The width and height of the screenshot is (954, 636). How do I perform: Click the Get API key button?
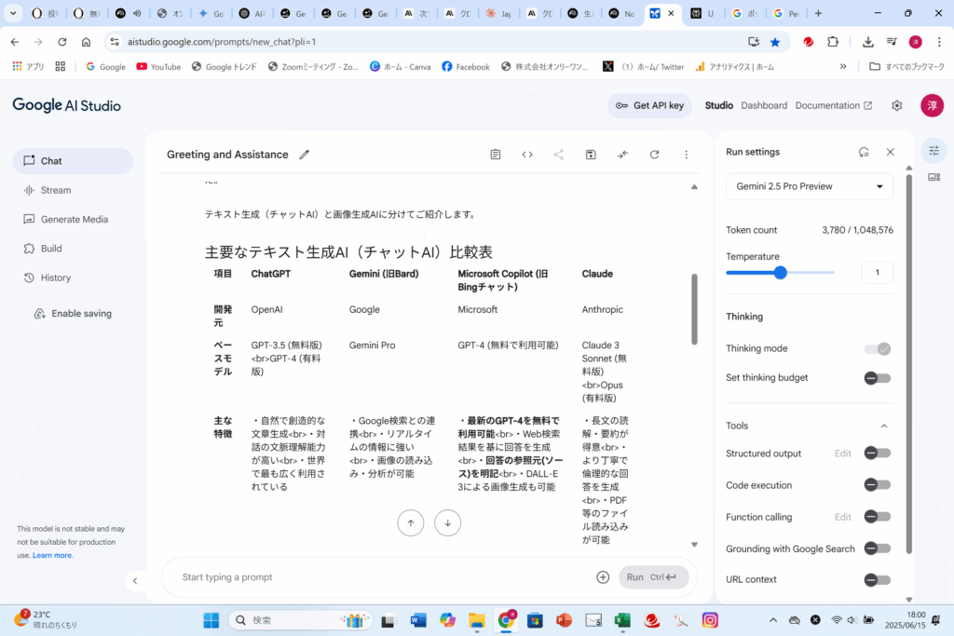click(649, 105)
